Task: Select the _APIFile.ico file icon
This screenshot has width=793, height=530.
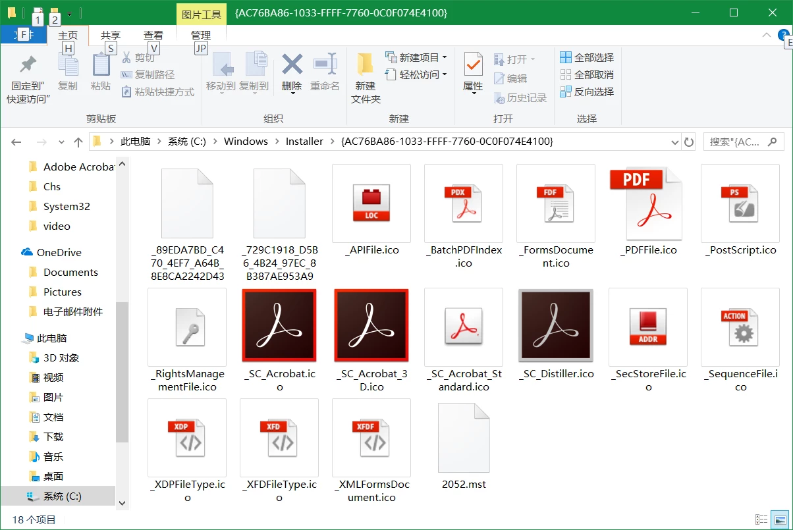Action: [371, 203]
